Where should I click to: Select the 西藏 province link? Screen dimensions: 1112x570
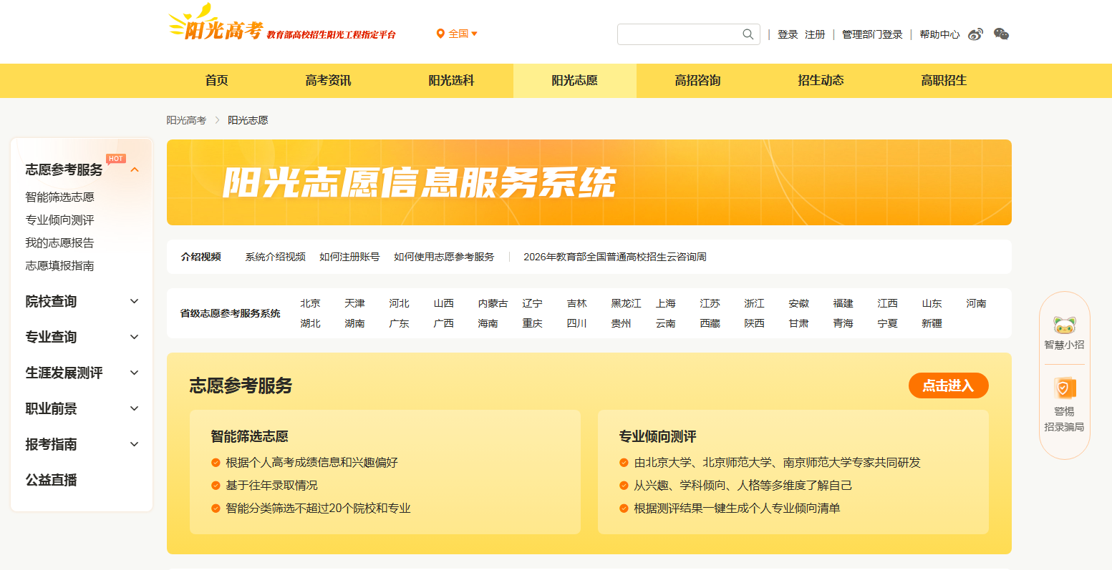[710, 323]
